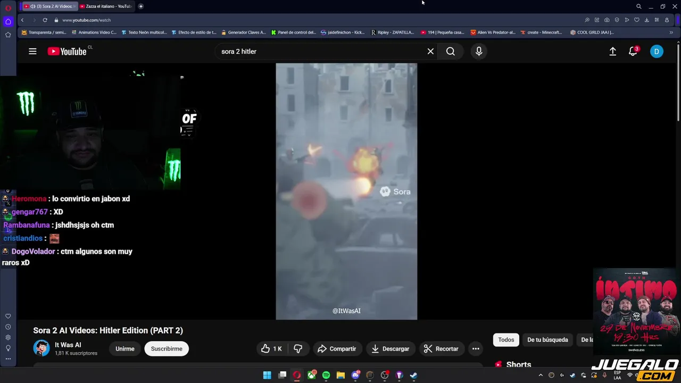681x383 pixels.
Task: Go to the YouTube home logo
Action: [x=67, y=51]
